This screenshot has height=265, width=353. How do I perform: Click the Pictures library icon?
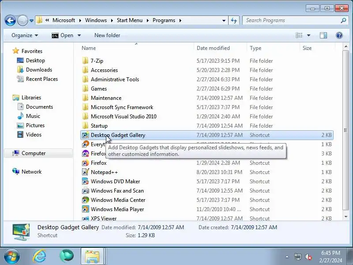(x=20, y=125)
